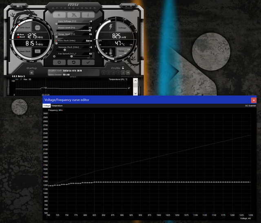Click the Fan Speed value 62
This screenshot has width=261, height=223.
pyautogui.click(x=91, y=54)
